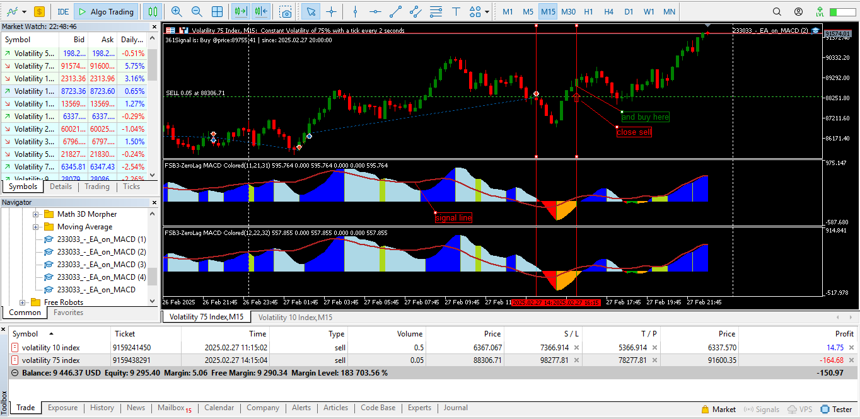
Task: Expand the shapes objects dropdown arrow
Action: [487, 11]
